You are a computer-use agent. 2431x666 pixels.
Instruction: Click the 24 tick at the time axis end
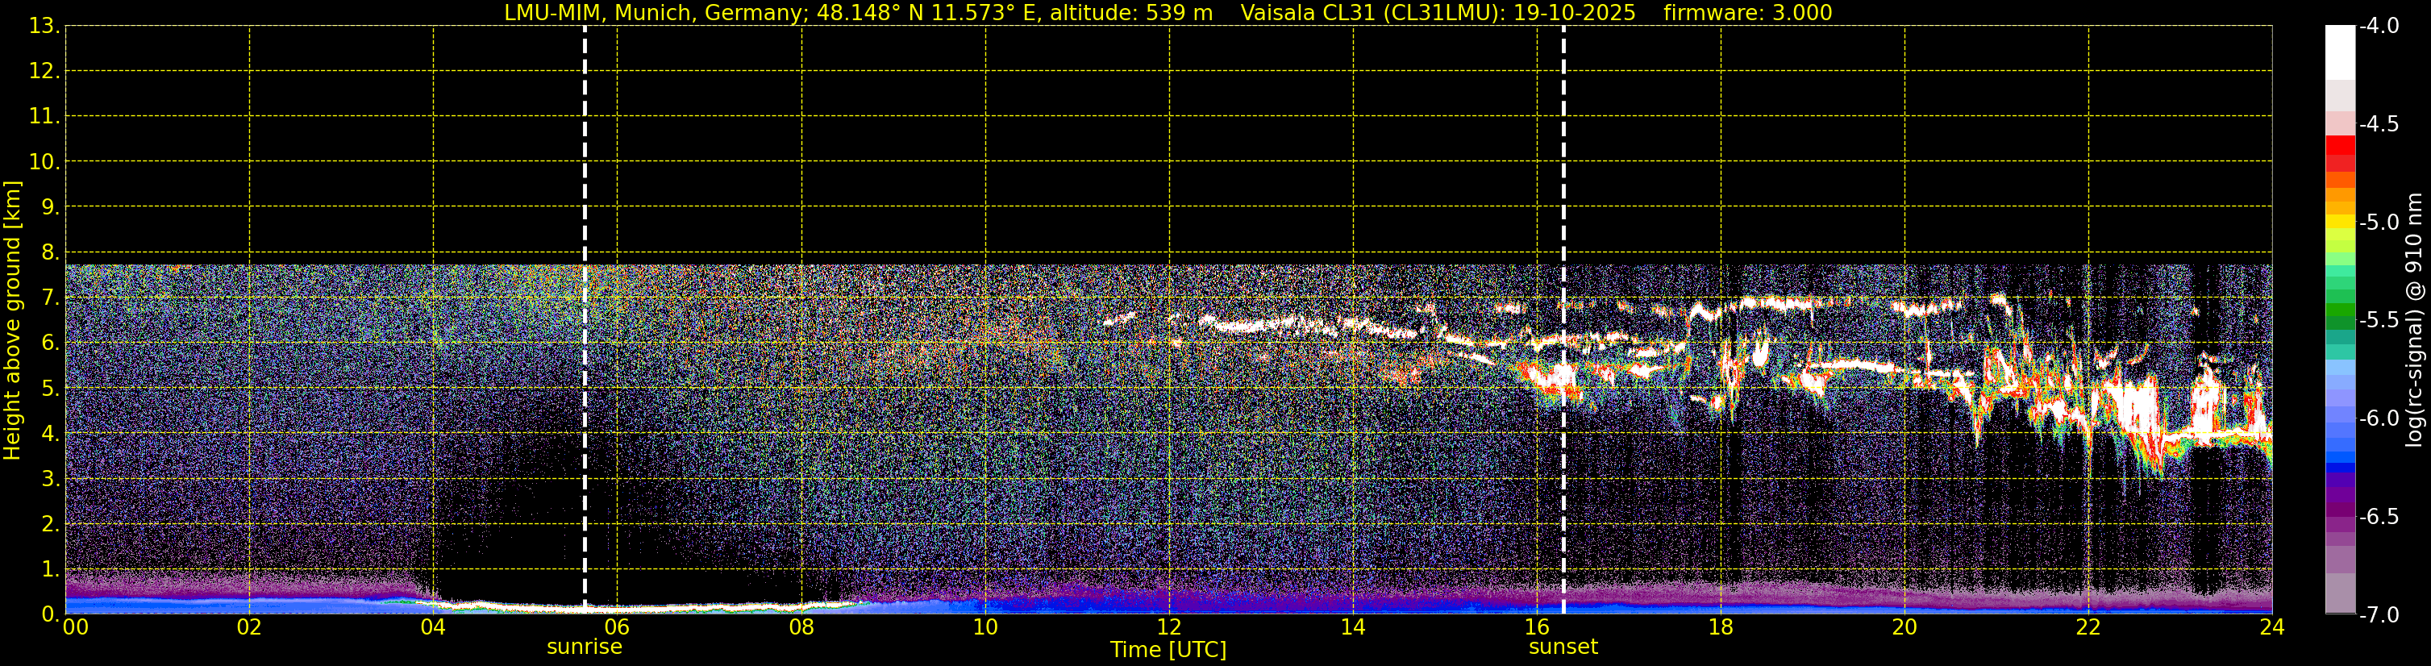[2271, 627]
